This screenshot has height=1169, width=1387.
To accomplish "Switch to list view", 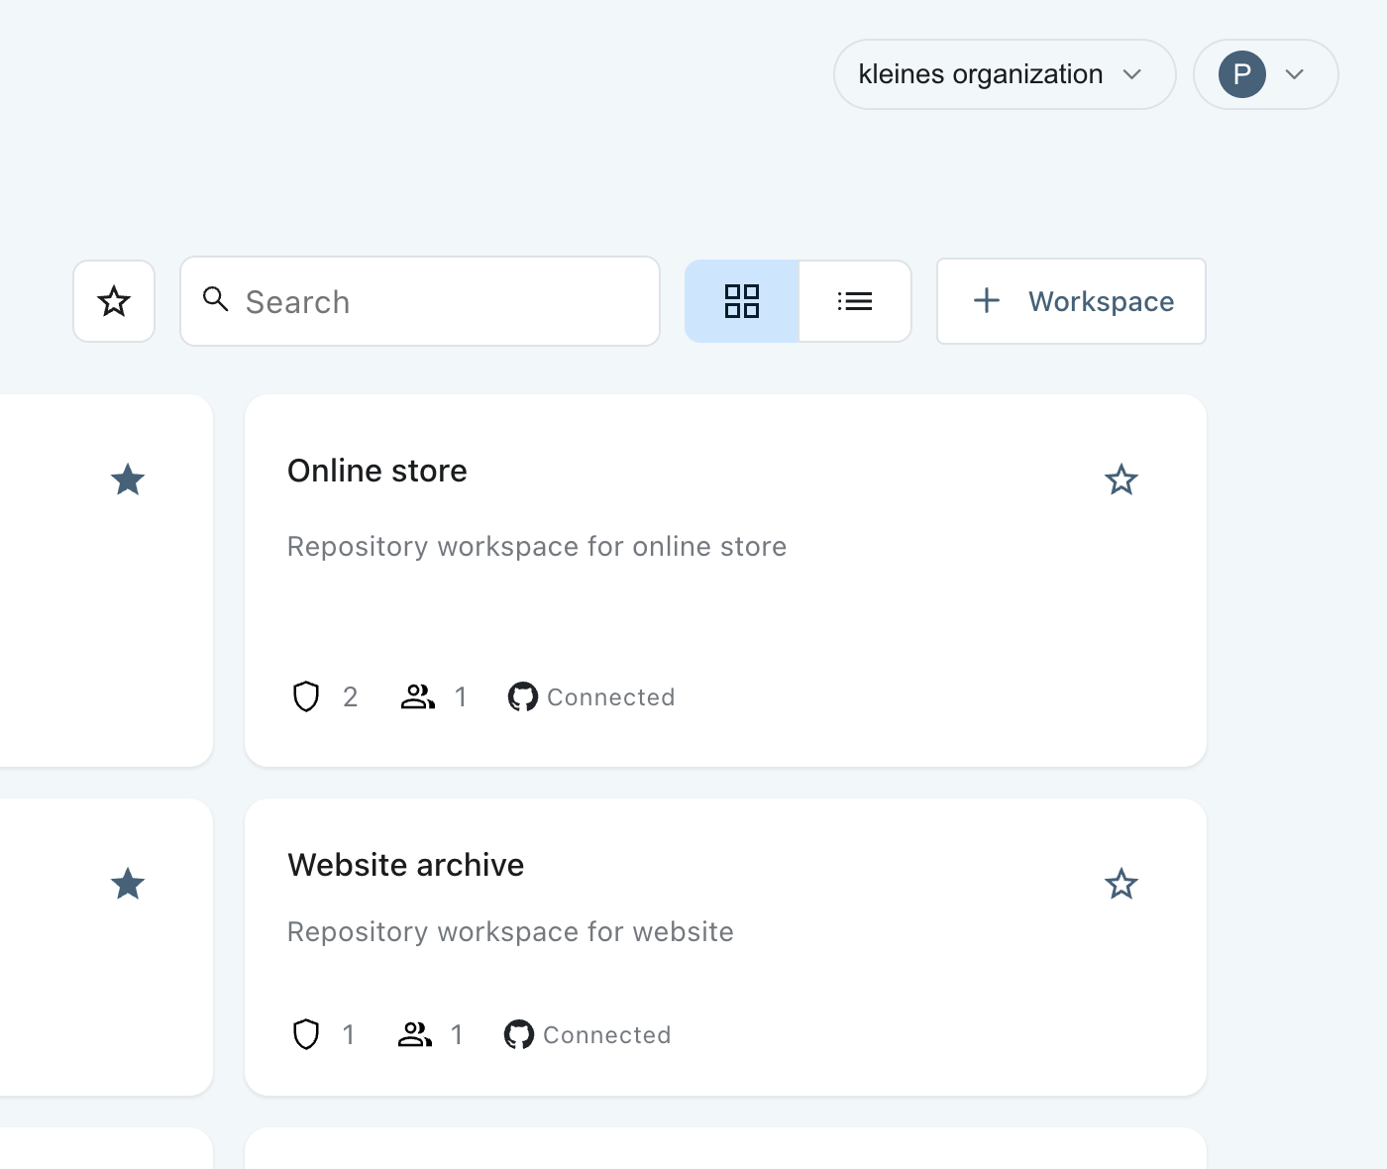I will [x=855, y=301].
